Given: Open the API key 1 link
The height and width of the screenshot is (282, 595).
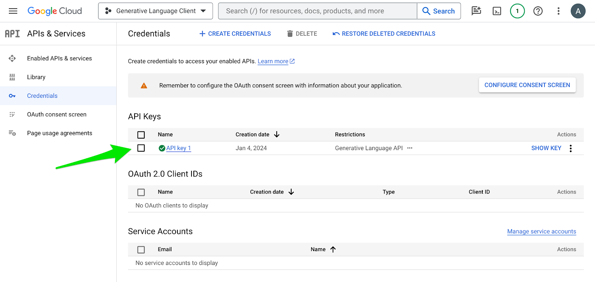Looking at the screenshot, I should pos(178,148).
